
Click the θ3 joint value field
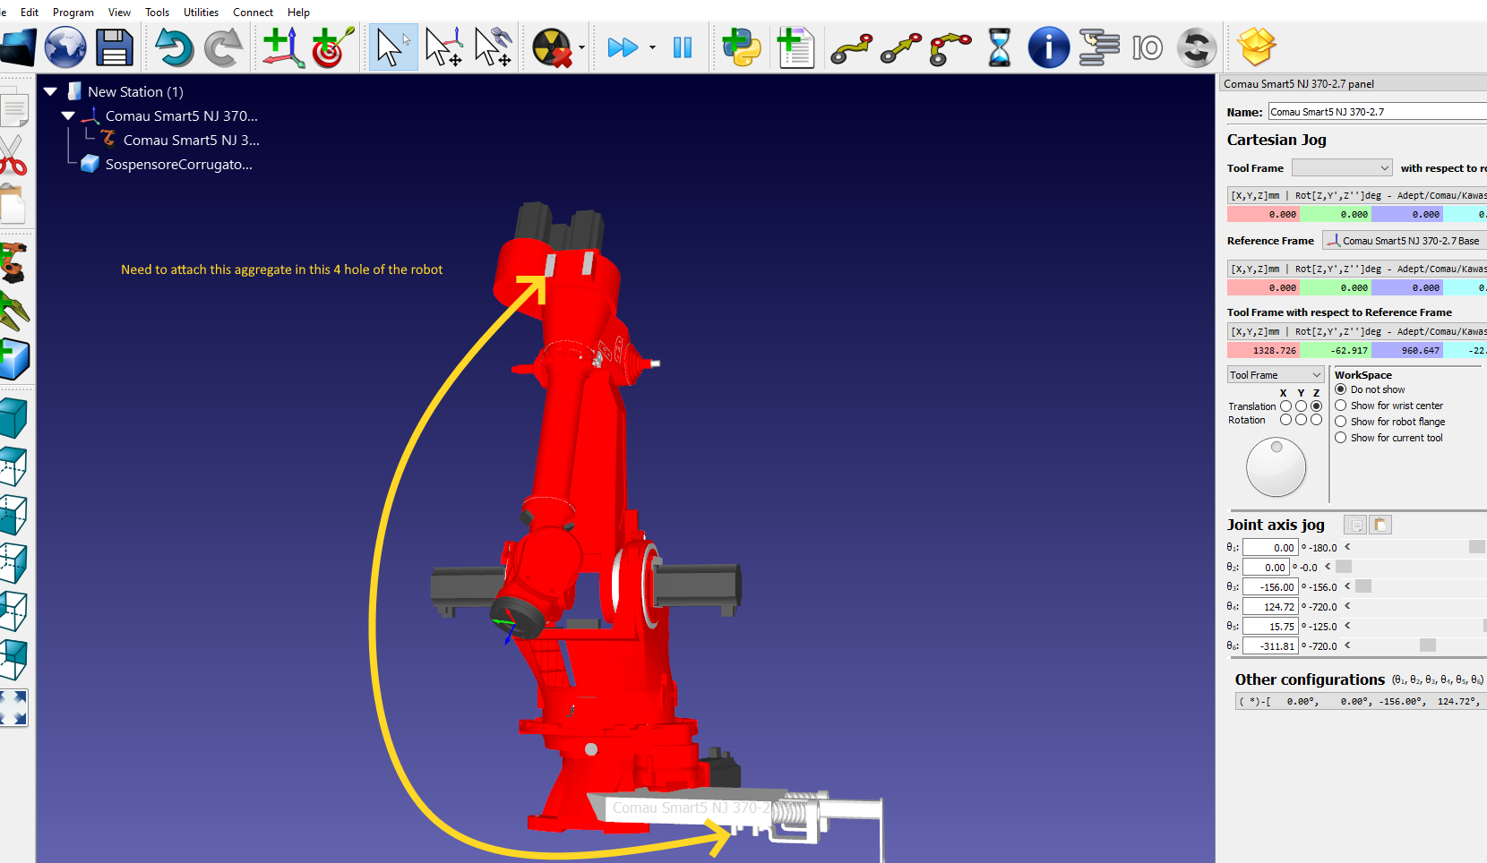[x=1270, y=587]
